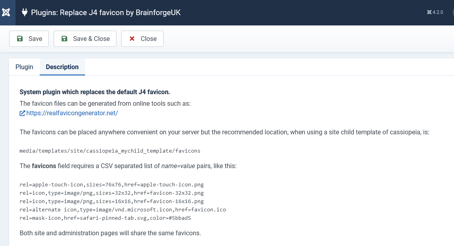Click the plug icon beside the Plugins title
Image resolution: width=454 pixels, height=246 pixels.
point(25,12)
